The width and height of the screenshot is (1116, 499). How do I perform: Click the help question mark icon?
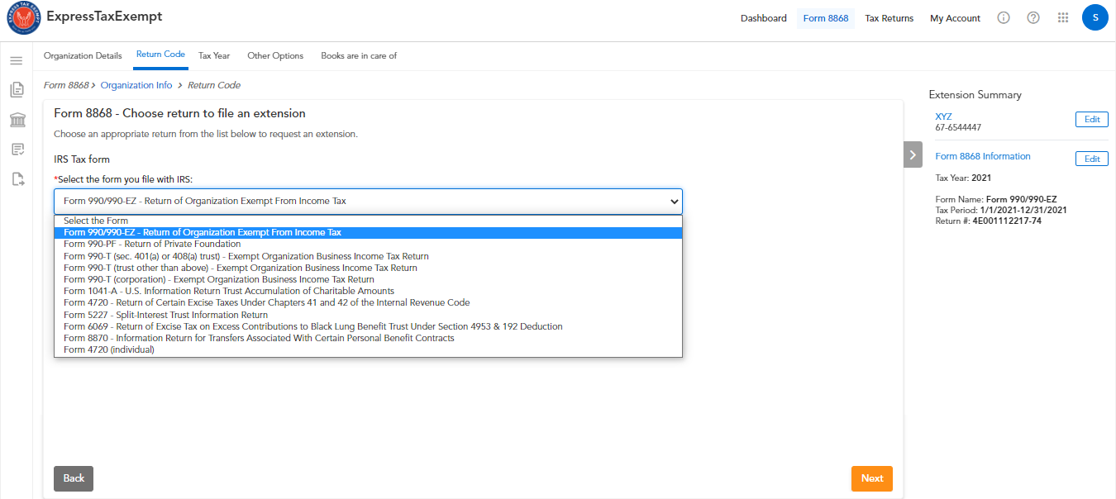pos(1033,17)
